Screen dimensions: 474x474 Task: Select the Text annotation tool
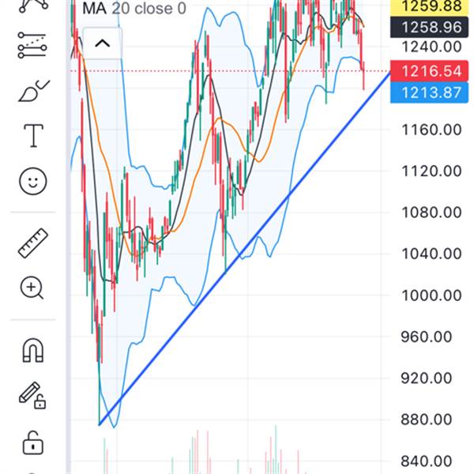[x=33, y=136]
